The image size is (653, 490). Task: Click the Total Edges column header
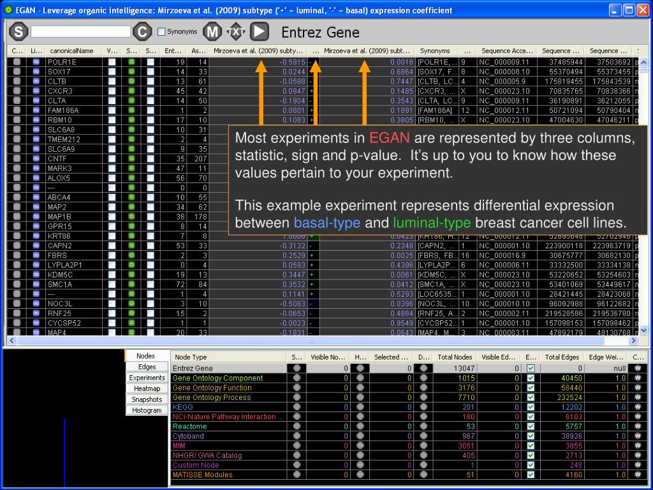point(562,357)
